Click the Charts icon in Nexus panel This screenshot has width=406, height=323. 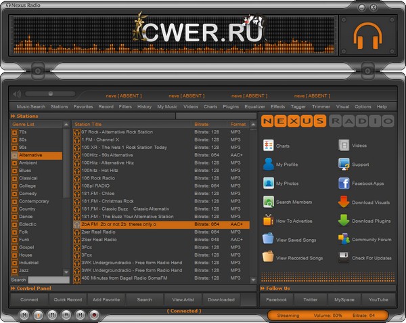pos(269,146)
